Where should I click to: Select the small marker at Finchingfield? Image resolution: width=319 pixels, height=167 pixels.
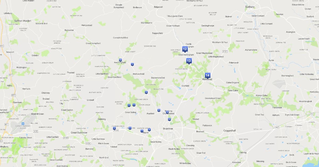120,60
